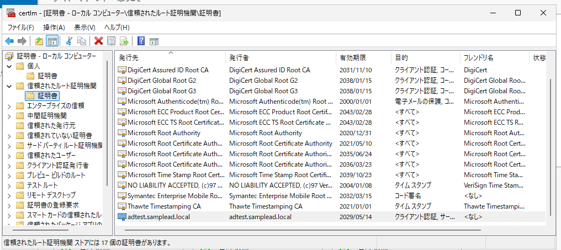Click the Export list toolbar icon
The image size is (561, 250).
(124, 41)
